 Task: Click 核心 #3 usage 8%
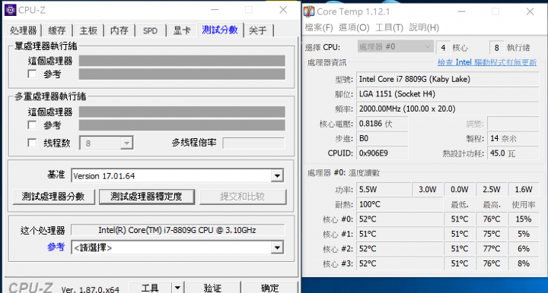524,263
